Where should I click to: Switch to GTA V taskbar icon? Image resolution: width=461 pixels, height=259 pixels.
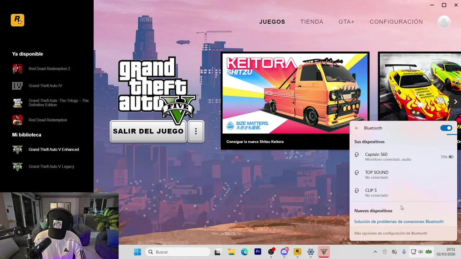[x=324, y=252]
